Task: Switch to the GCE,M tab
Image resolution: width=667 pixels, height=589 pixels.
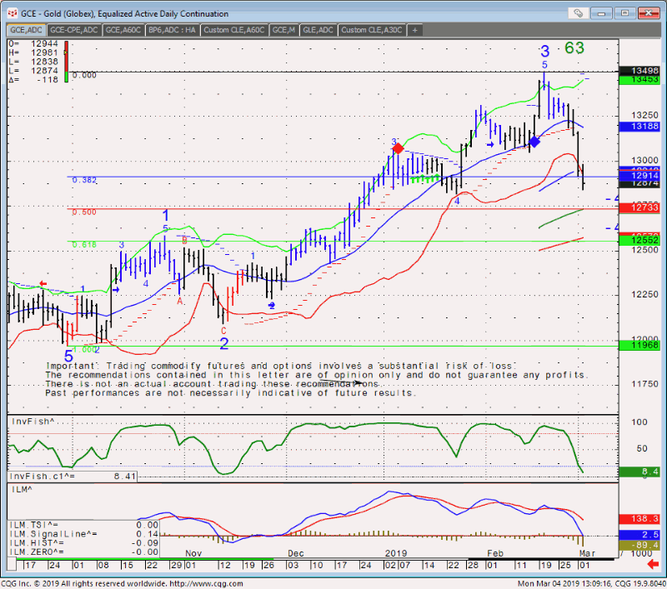Action: (x=284, y=30)
